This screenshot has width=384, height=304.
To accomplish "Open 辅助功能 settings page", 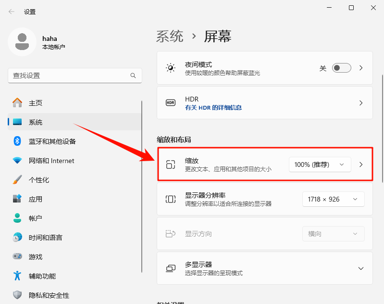I will click(74, 276).
